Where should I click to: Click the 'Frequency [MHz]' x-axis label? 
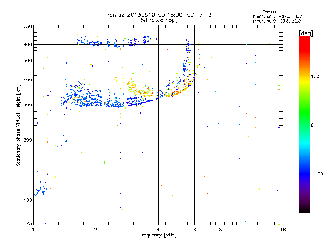[x=158, y=235]
